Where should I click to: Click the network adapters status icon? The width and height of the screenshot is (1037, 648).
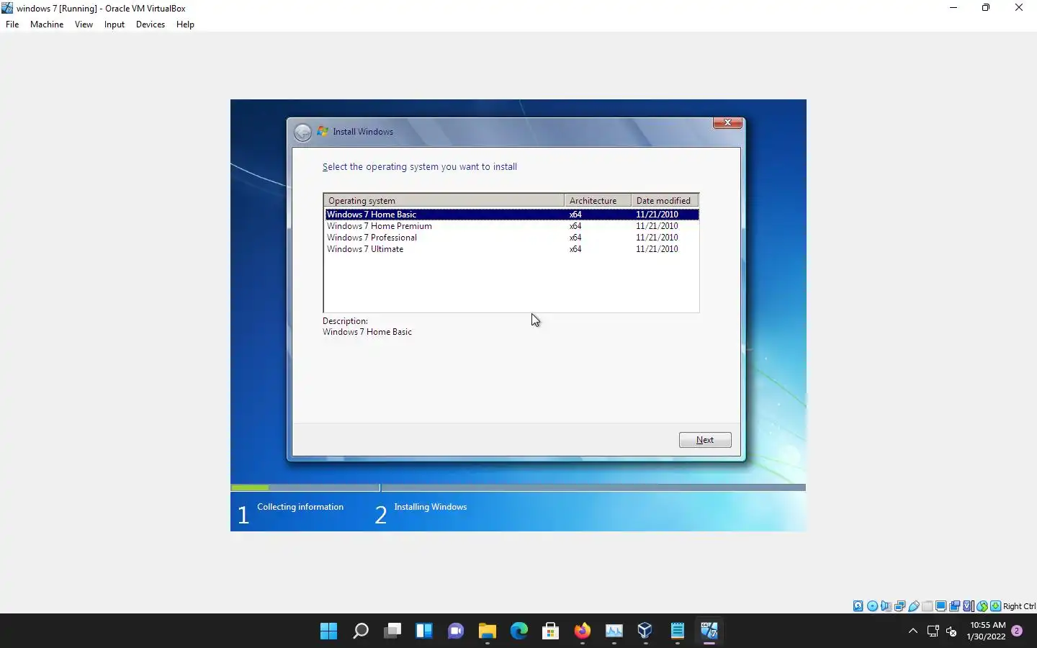900,606
